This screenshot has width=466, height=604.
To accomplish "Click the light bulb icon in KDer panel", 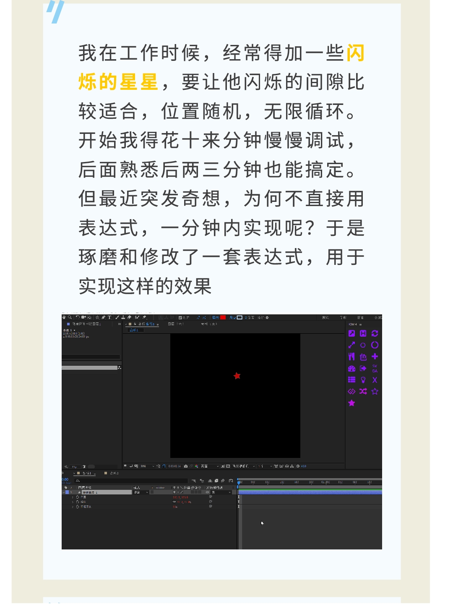I will pyautogui.click(x=363, y=380).
